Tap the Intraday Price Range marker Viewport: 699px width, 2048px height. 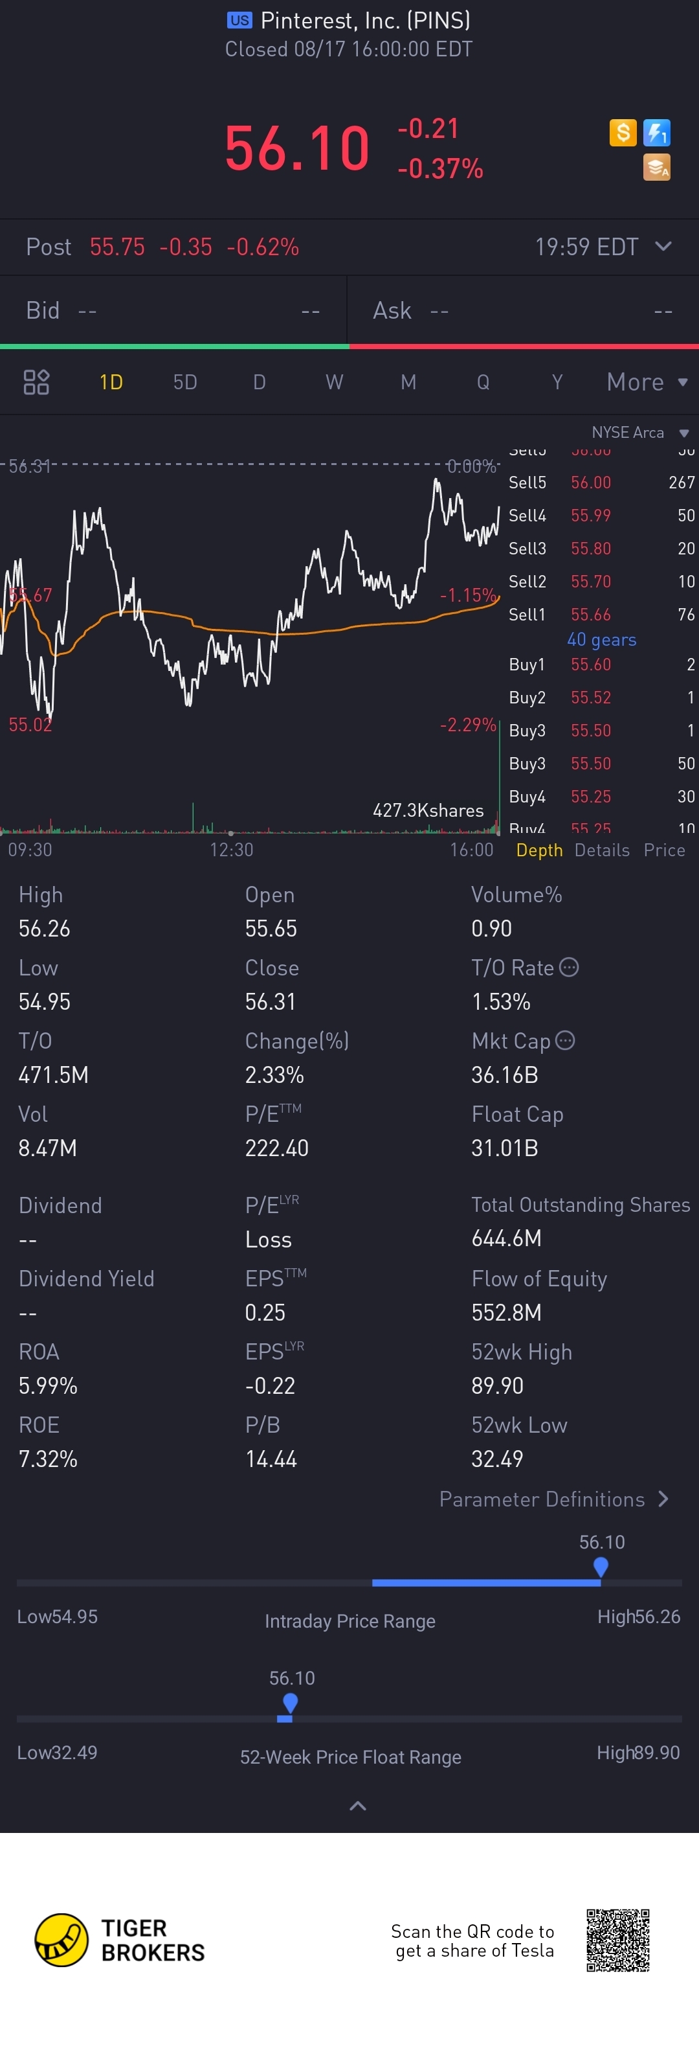pyautogui.click(x=601, y=1567)
